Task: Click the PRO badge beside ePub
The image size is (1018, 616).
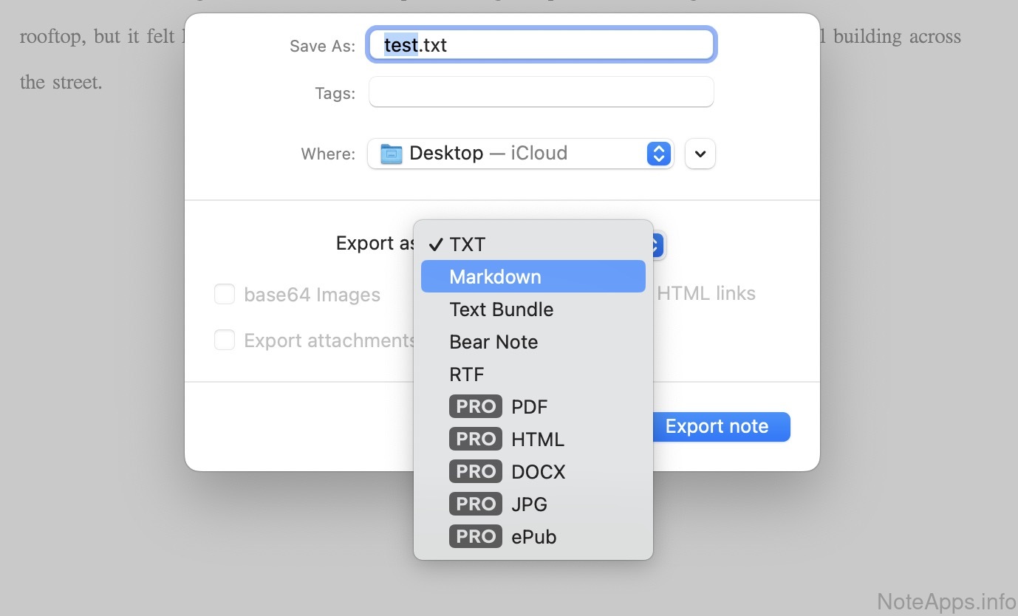Action: click(x=475, y=537)
